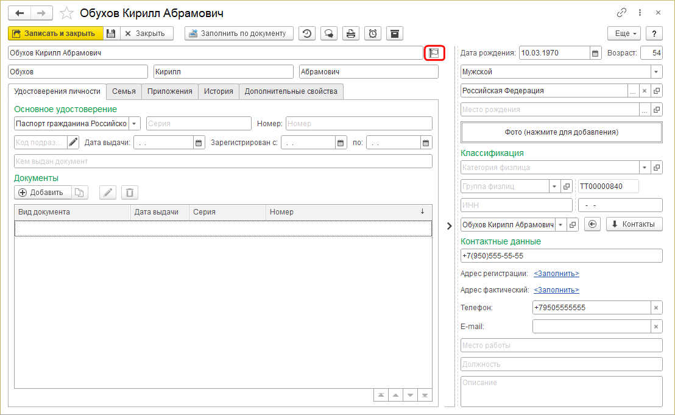Delete document row with trash icon

point(129,193)
